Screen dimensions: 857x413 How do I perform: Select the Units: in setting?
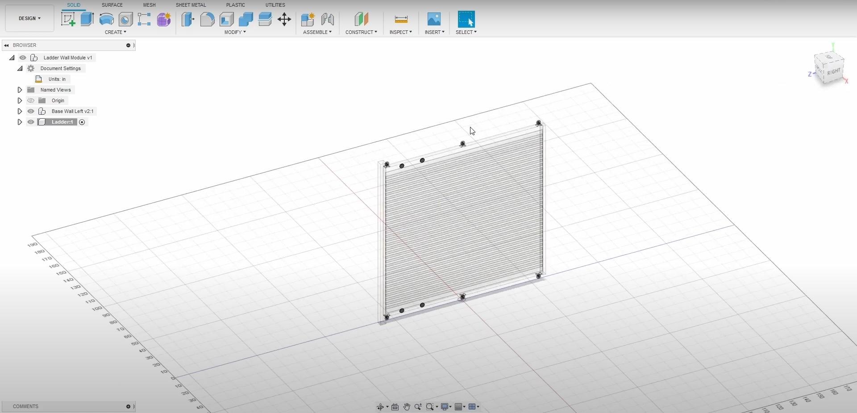point(57,79)
